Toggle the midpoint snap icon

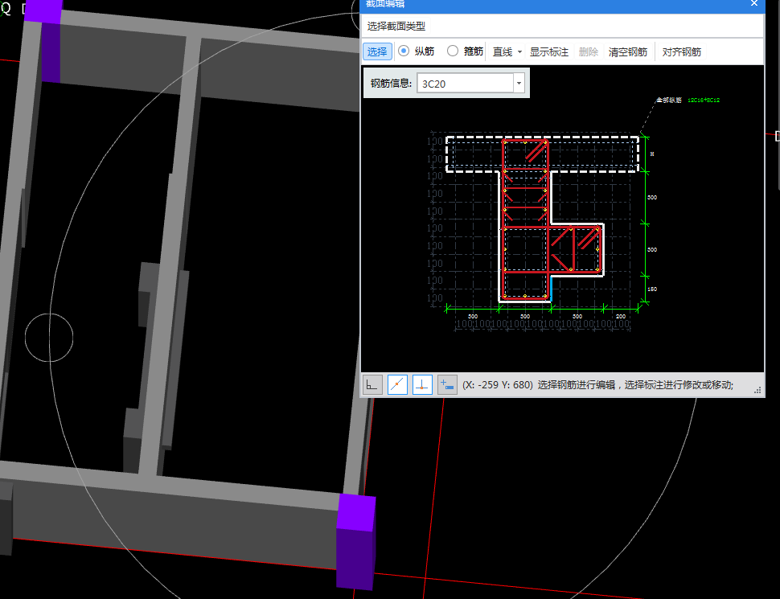coord(397,384)
